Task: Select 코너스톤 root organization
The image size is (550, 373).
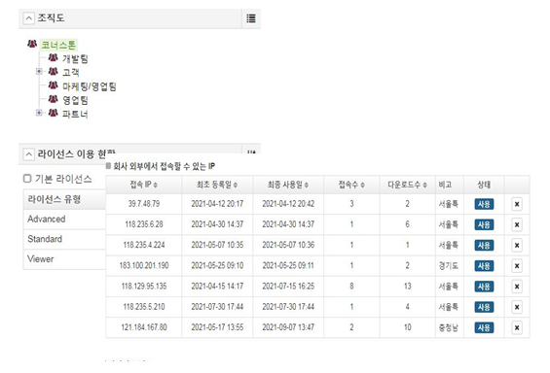Action: 58,45
